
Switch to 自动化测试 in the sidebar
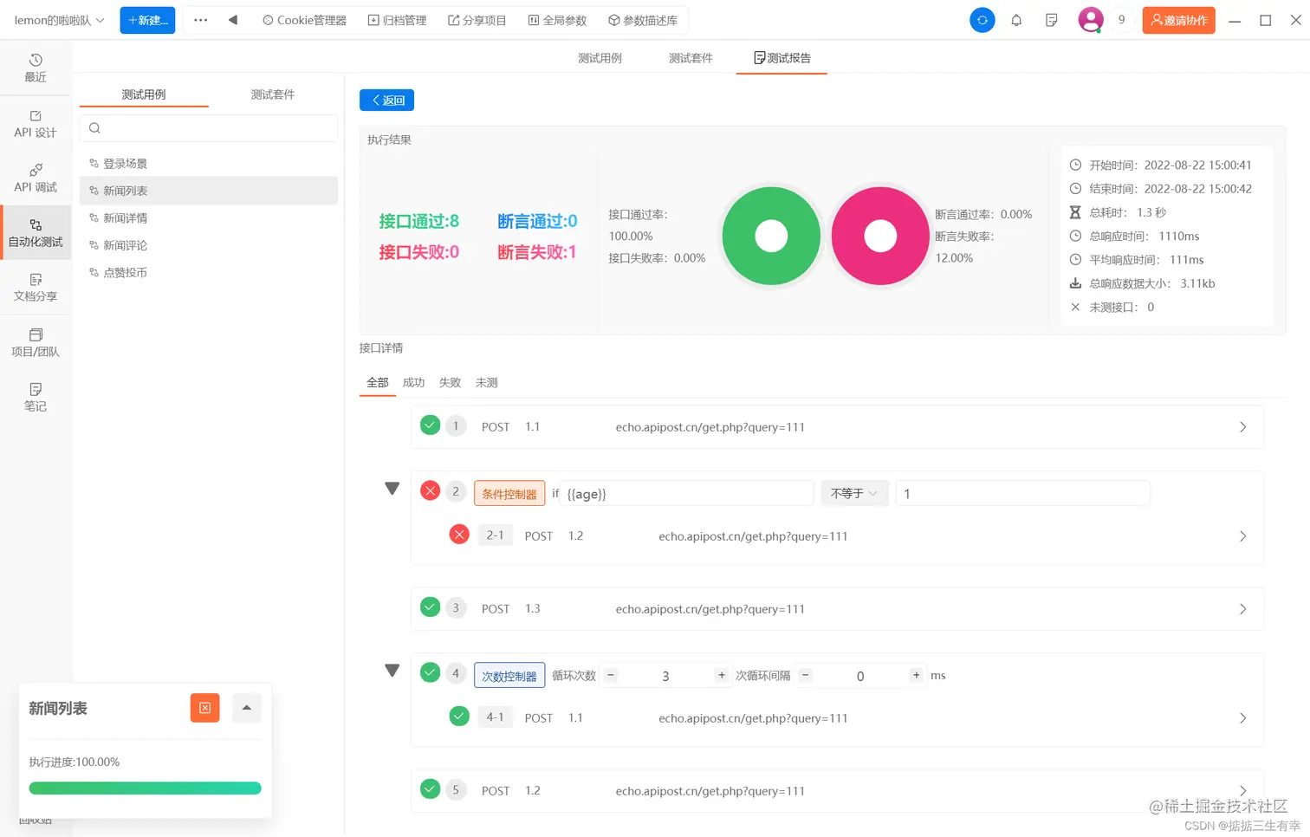click(36, 234)
